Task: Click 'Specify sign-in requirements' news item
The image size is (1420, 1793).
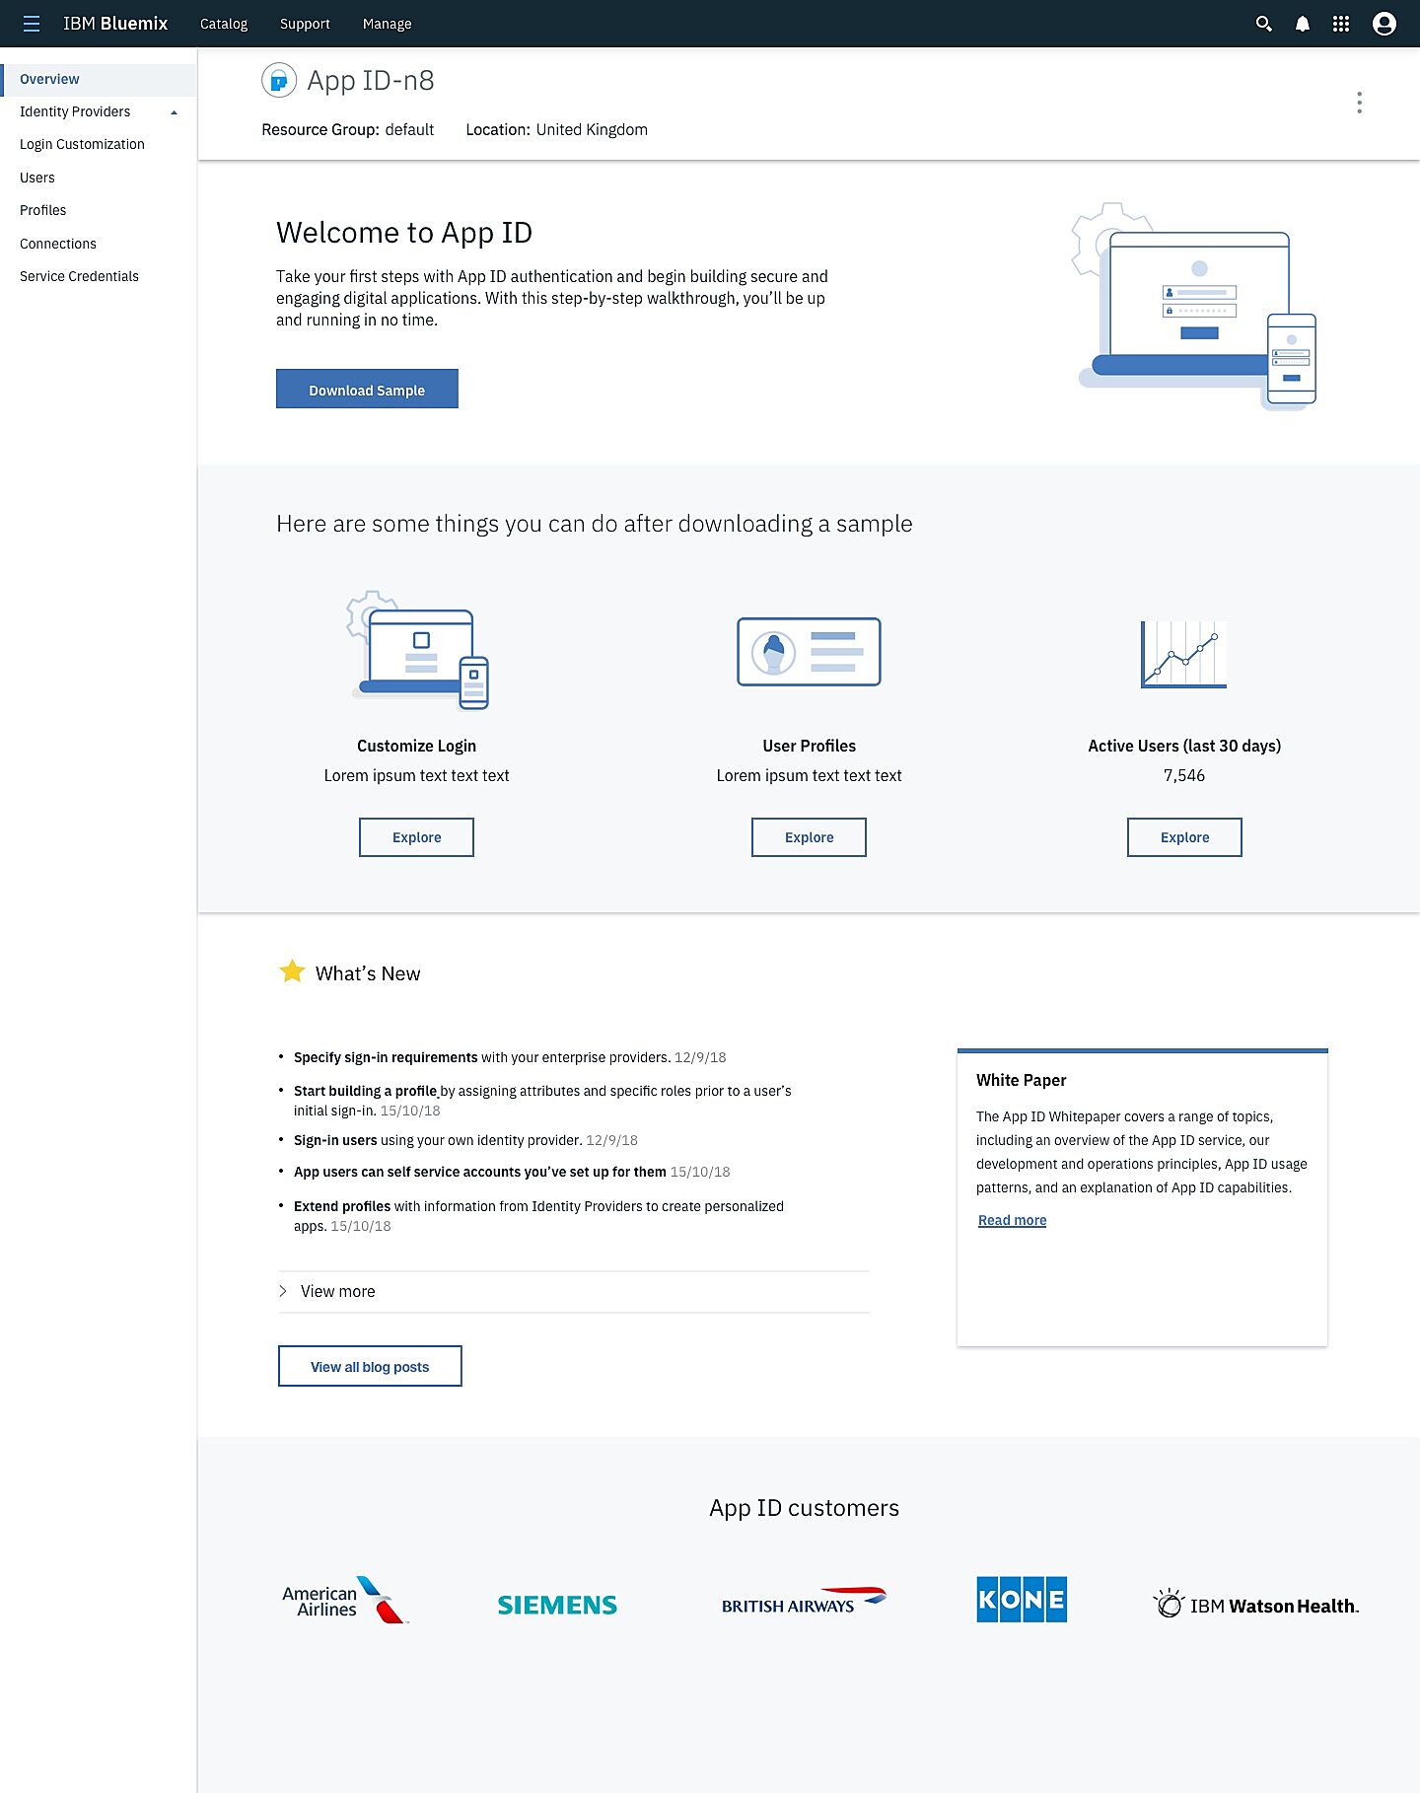Action: point(510,1057)
